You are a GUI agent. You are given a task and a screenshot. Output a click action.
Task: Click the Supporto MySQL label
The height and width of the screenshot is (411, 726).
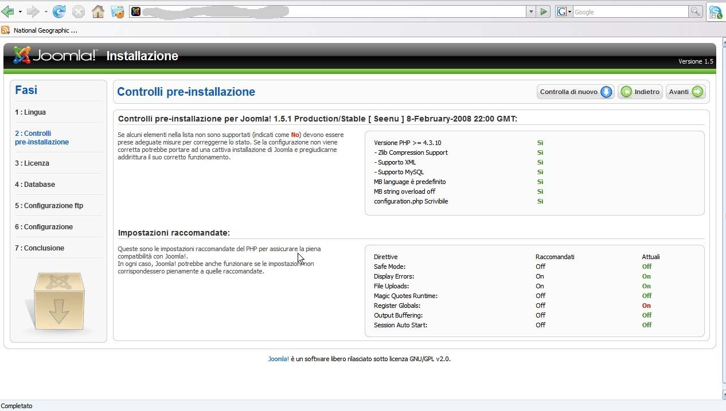(x=399, y=172)
